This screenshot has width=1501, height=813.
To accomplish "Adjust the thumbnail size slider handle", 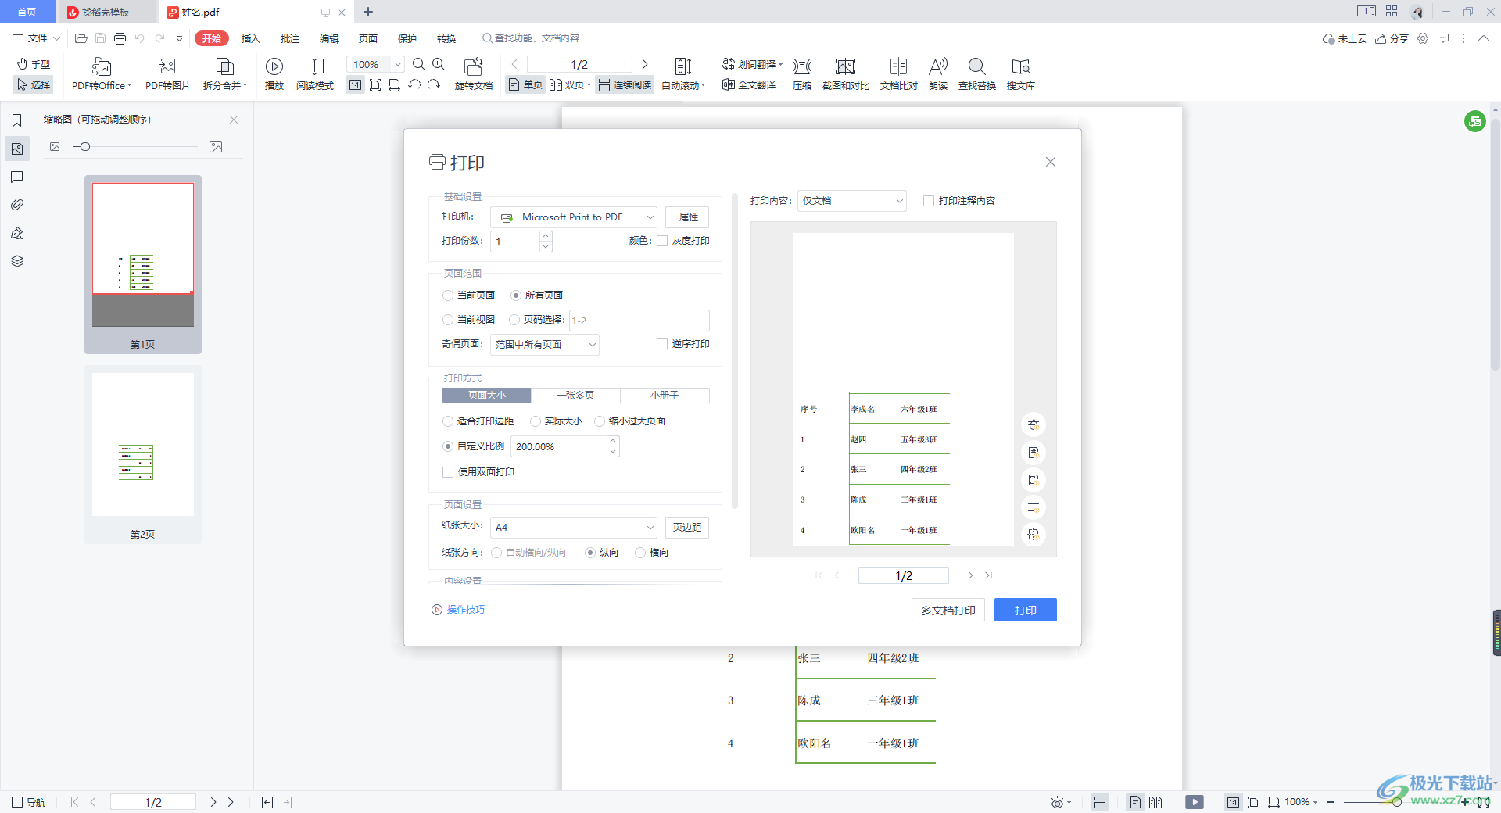I will tap(84, 147).
